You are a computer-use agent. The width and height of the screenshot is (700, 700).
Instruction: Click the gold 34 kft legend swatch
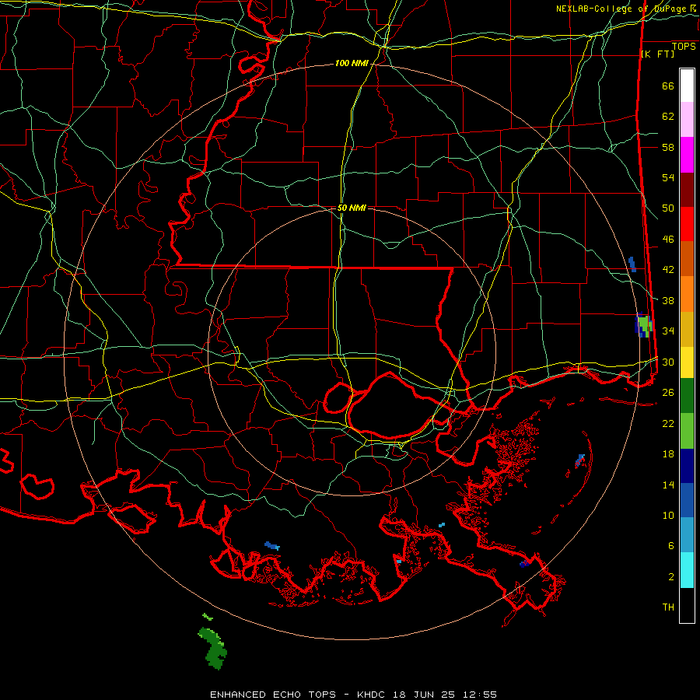click(x=687, y=329)
